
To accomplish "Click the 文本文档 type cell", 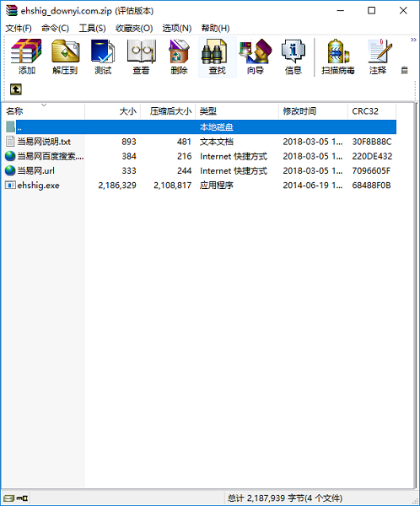I will [x=216, y=142].
